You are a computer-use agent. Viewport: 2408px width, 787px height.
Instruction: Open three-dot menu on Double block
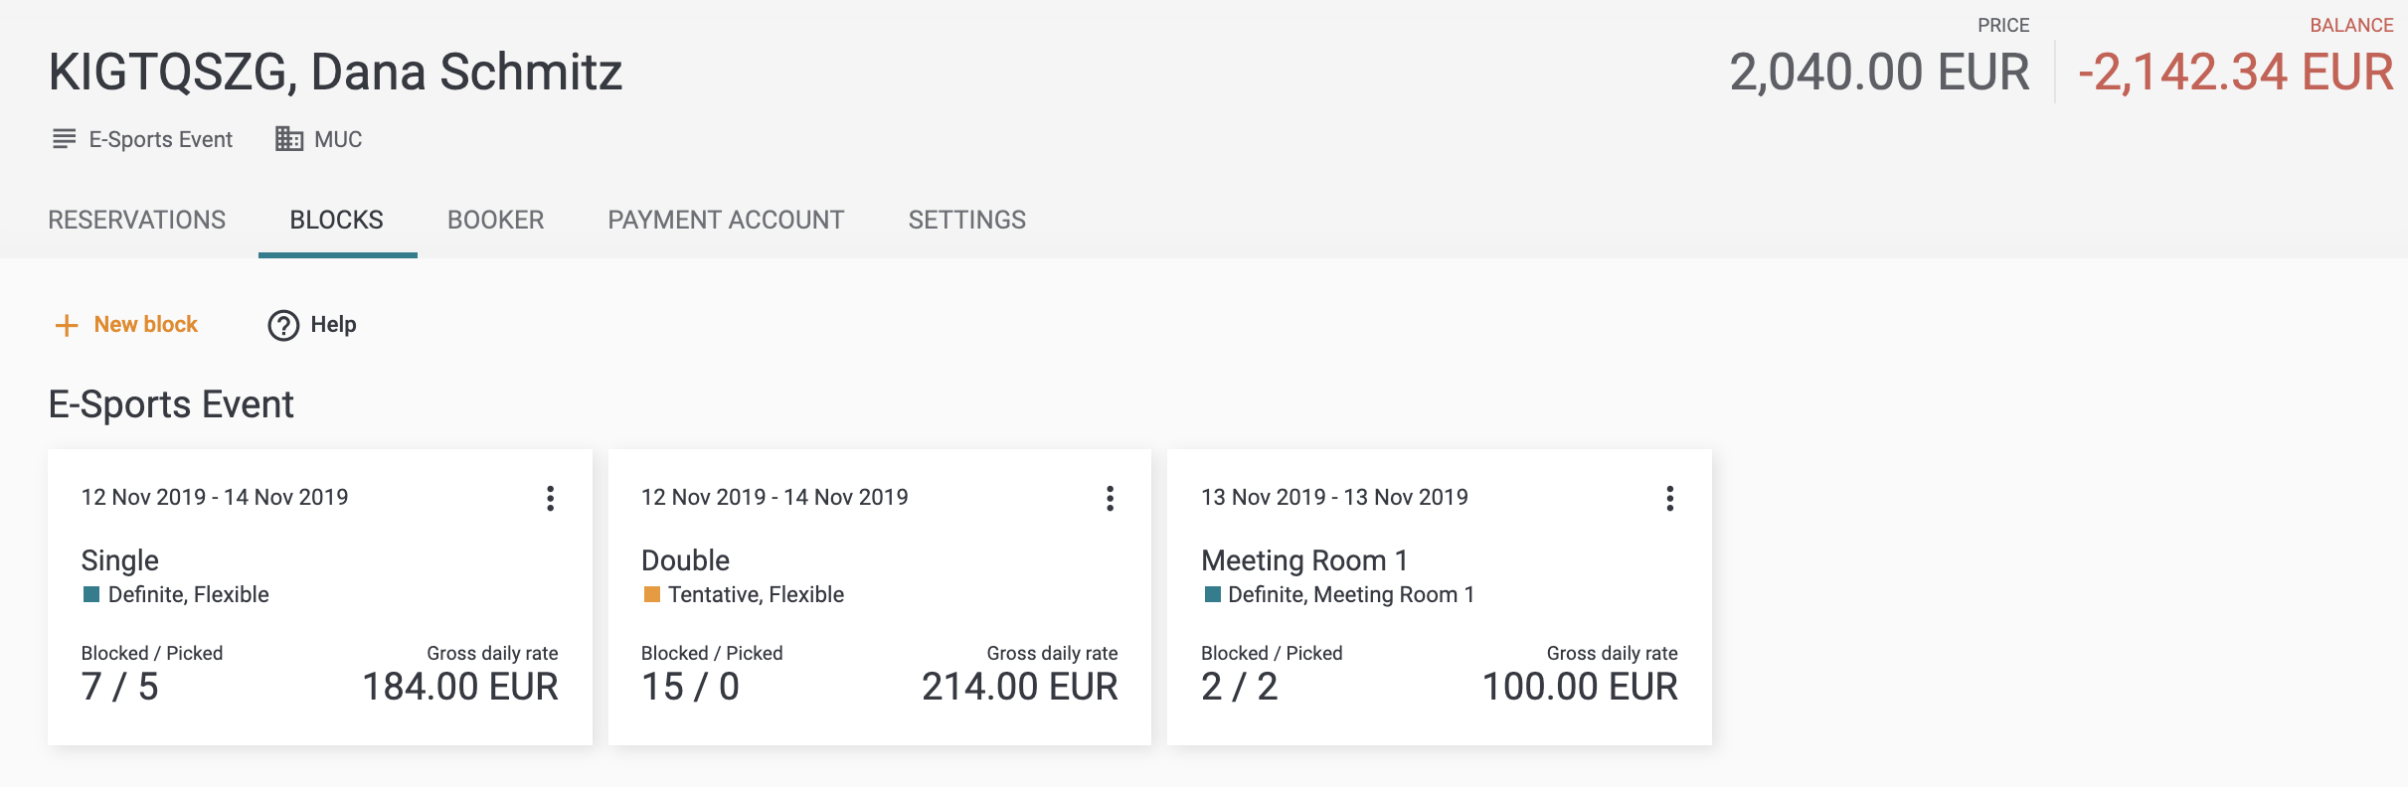click(x=1110, y=498)
